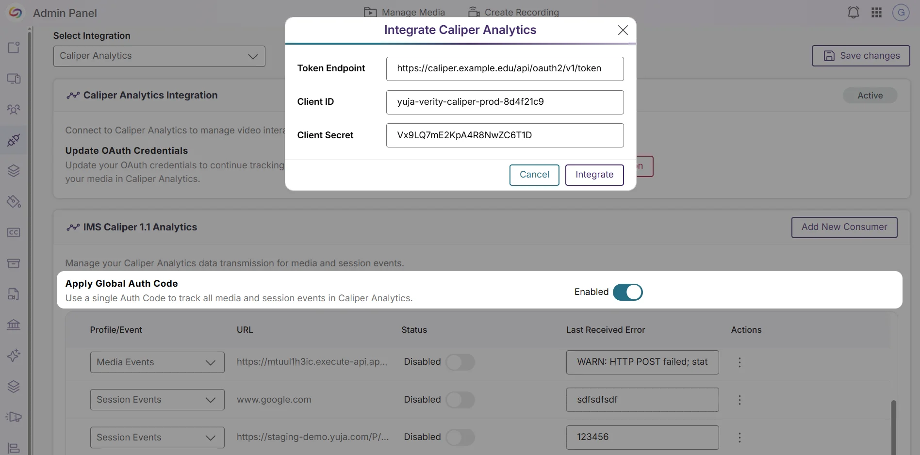Viewport: 920px width, 455px height.
Task: Enable the Media Events status toggle
Action: click(x=460, y=362)
